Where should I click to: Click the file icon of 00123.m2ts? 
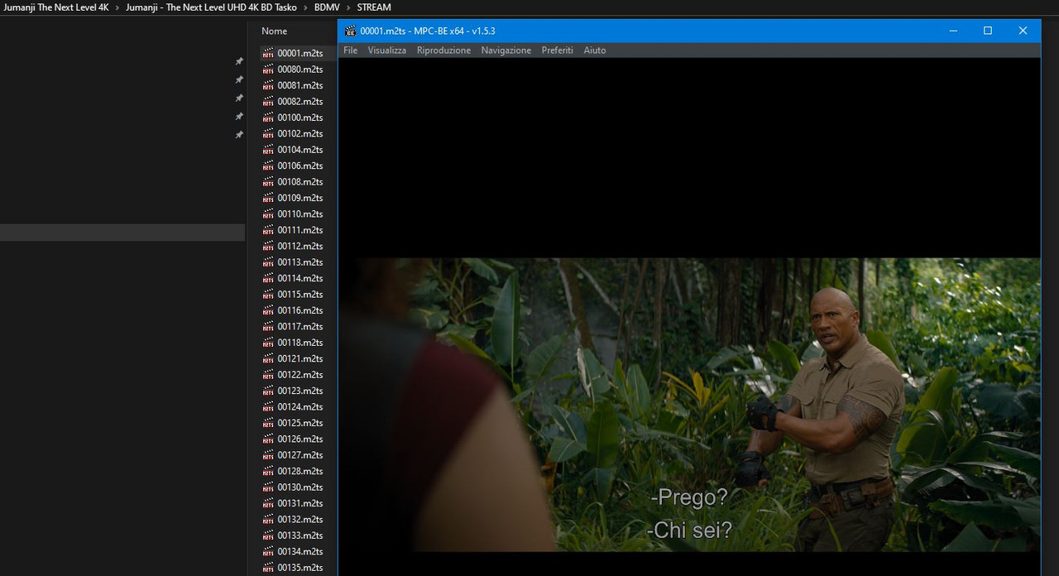(268, 391)
